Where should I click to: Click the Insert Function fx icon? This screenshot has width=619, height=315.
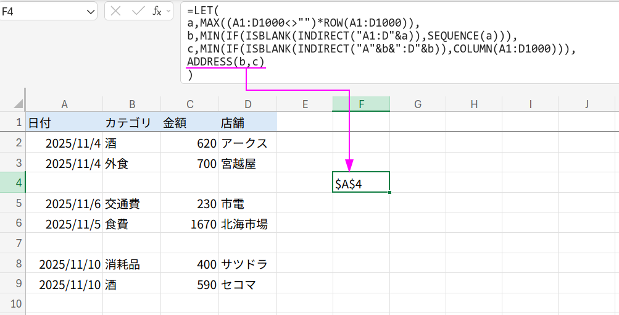[157, 10]
